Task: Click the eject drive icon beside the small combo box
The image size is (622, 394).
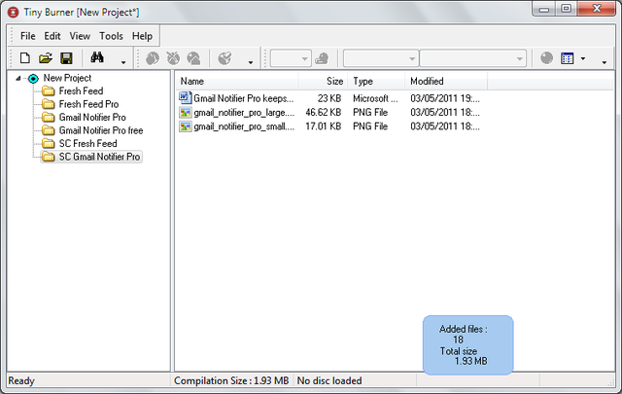Action: pyautogui.click(x=322, y=58)
